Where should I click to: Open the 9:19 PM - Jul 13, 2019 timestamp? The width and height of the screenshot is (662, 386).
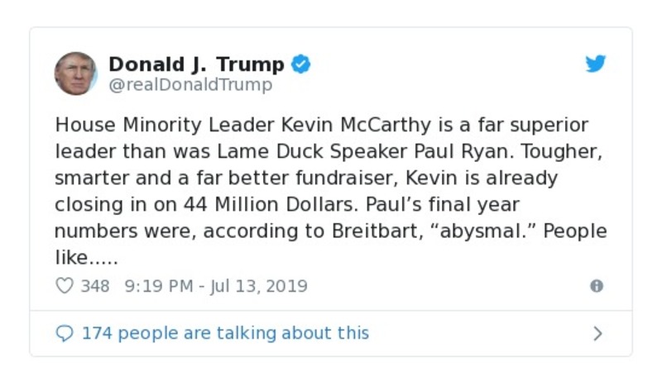[215, 286]
